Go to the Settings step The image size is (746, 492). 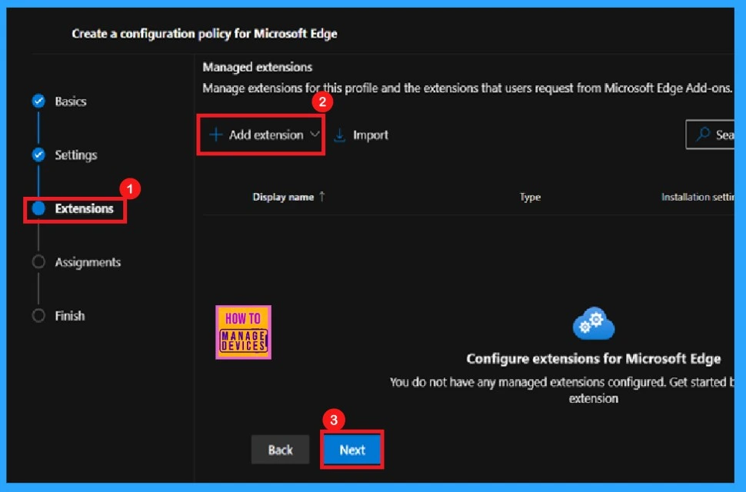75,155
